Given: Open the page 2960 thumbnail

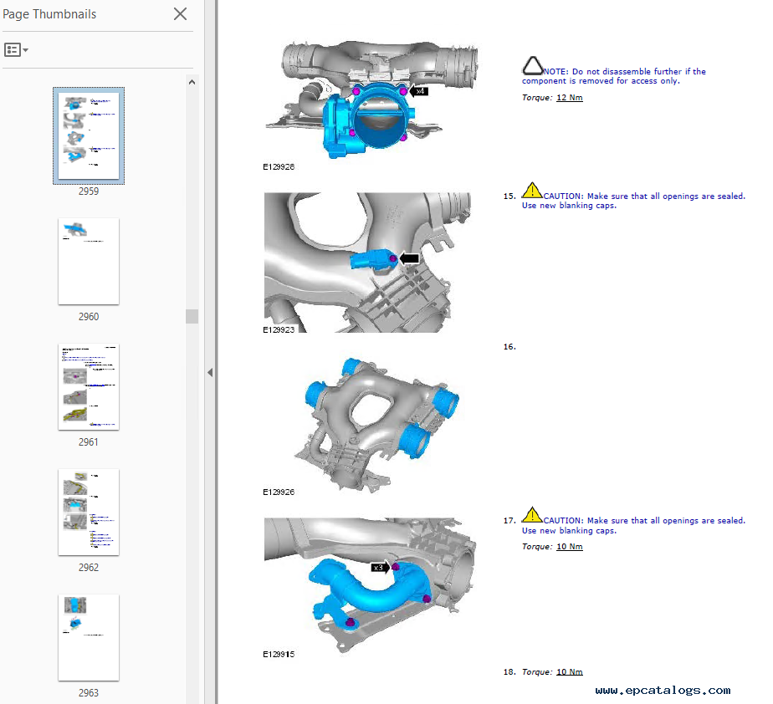Looking at the screenshot, I should pyautogui.click(x=89, y=261).
